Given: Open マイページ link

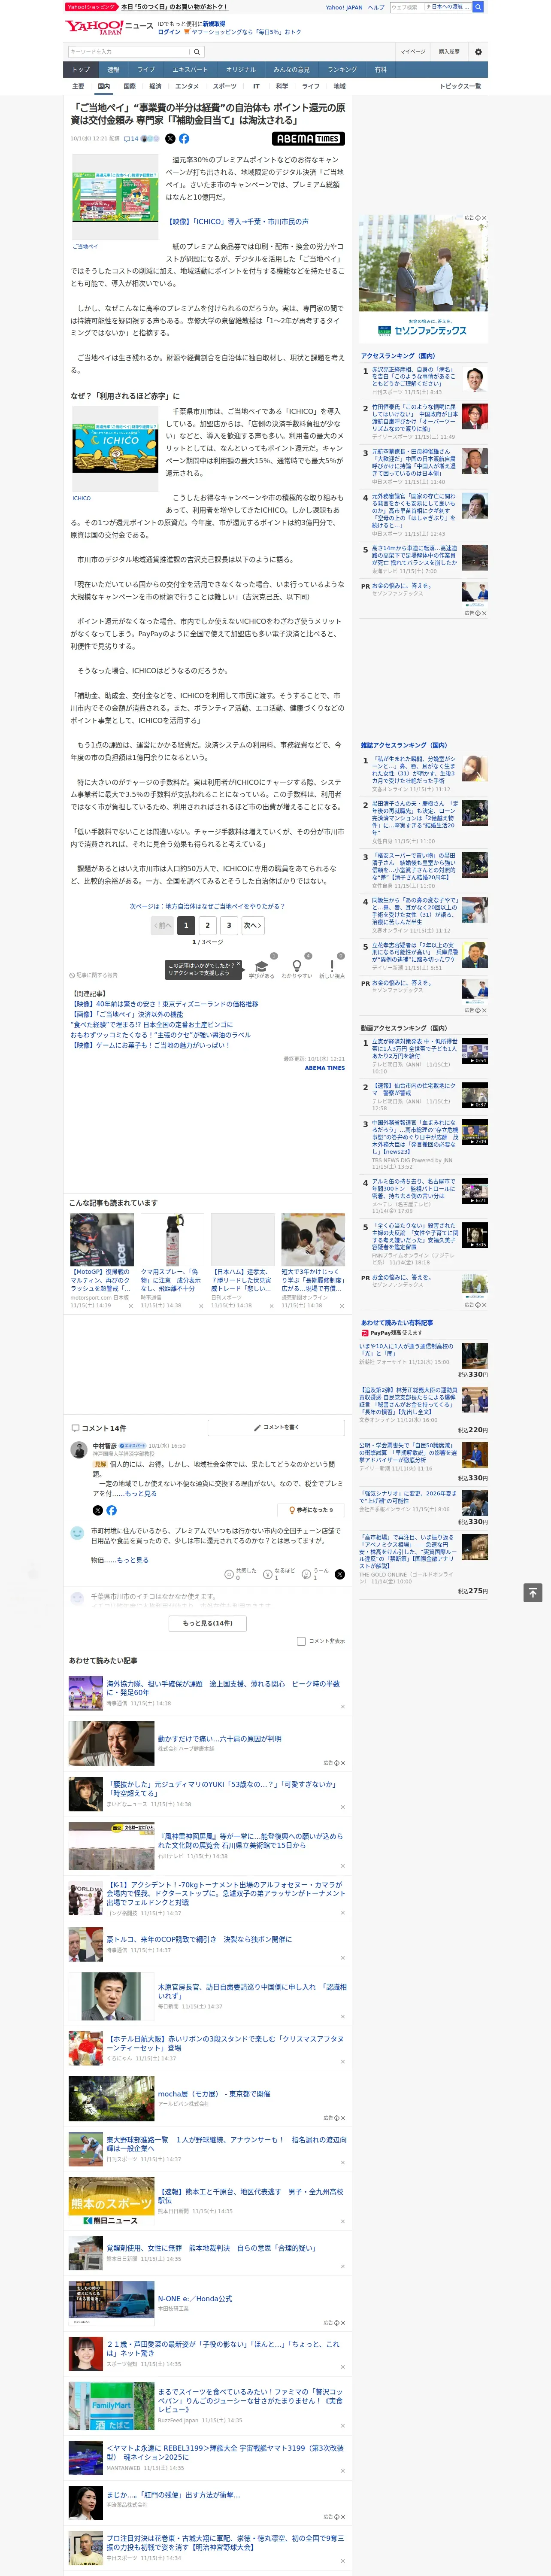Looking at the screenshot, I should point(413,52).
